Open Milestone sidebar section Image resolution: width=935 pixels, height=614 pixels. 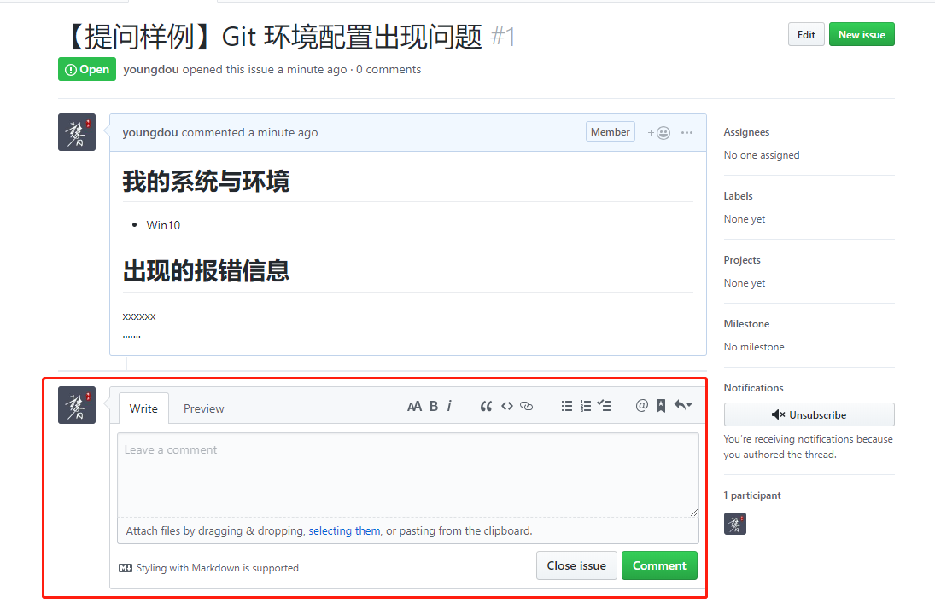746,324
